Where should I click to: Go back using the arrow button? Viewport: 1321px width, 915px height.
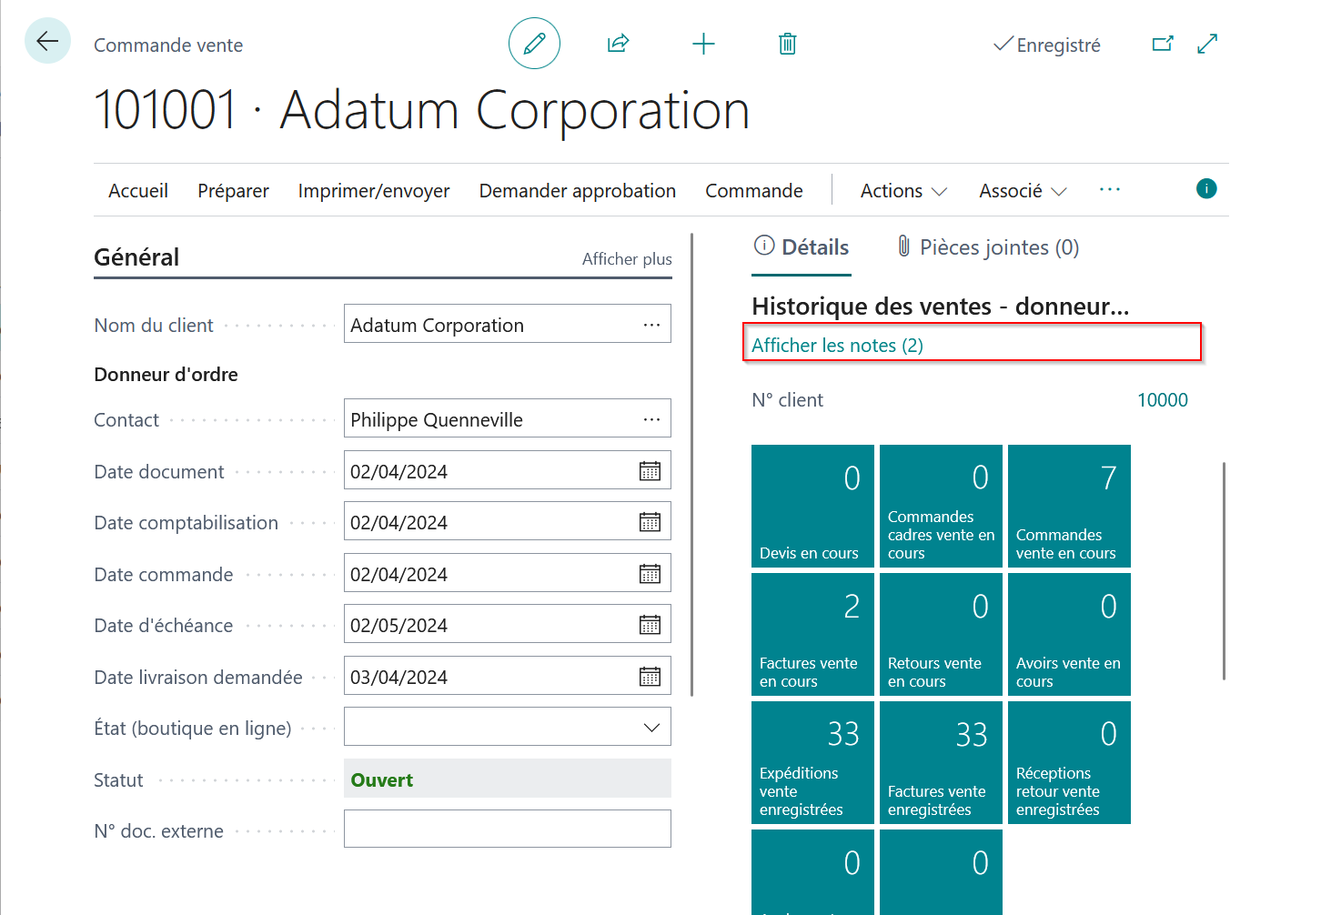[x=47, y=41]
